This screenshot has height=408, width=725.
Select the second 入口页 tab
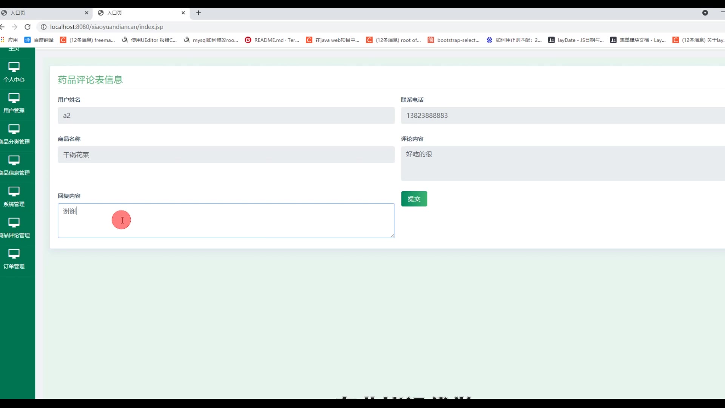142,13
